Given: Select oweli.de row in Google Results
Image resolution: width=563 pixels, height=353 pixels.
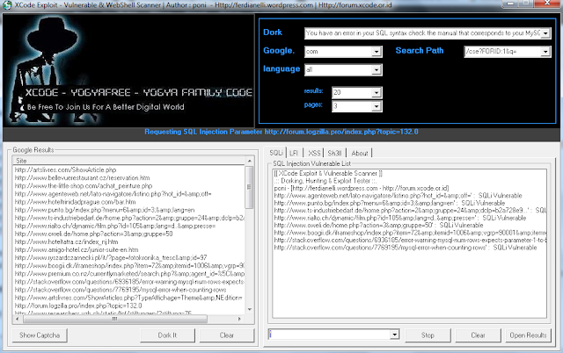Looking at the screenshot, I should (93, 234).
